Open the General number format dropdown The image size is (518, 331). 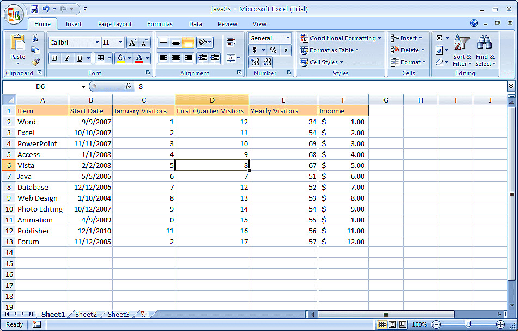(x=288, y=38)
